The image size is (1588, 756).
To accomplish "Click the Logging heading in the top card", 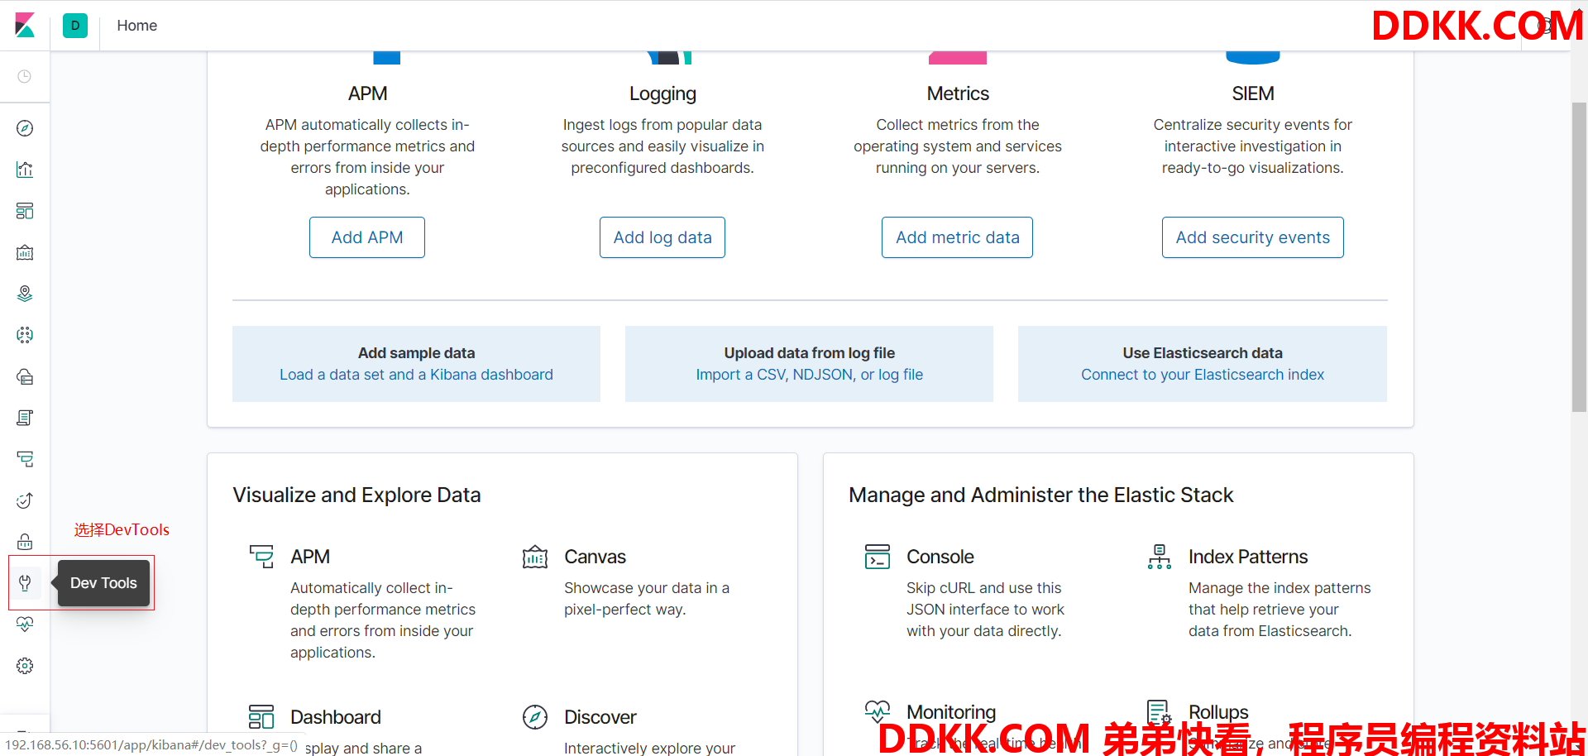I will [x=662, y=93].
